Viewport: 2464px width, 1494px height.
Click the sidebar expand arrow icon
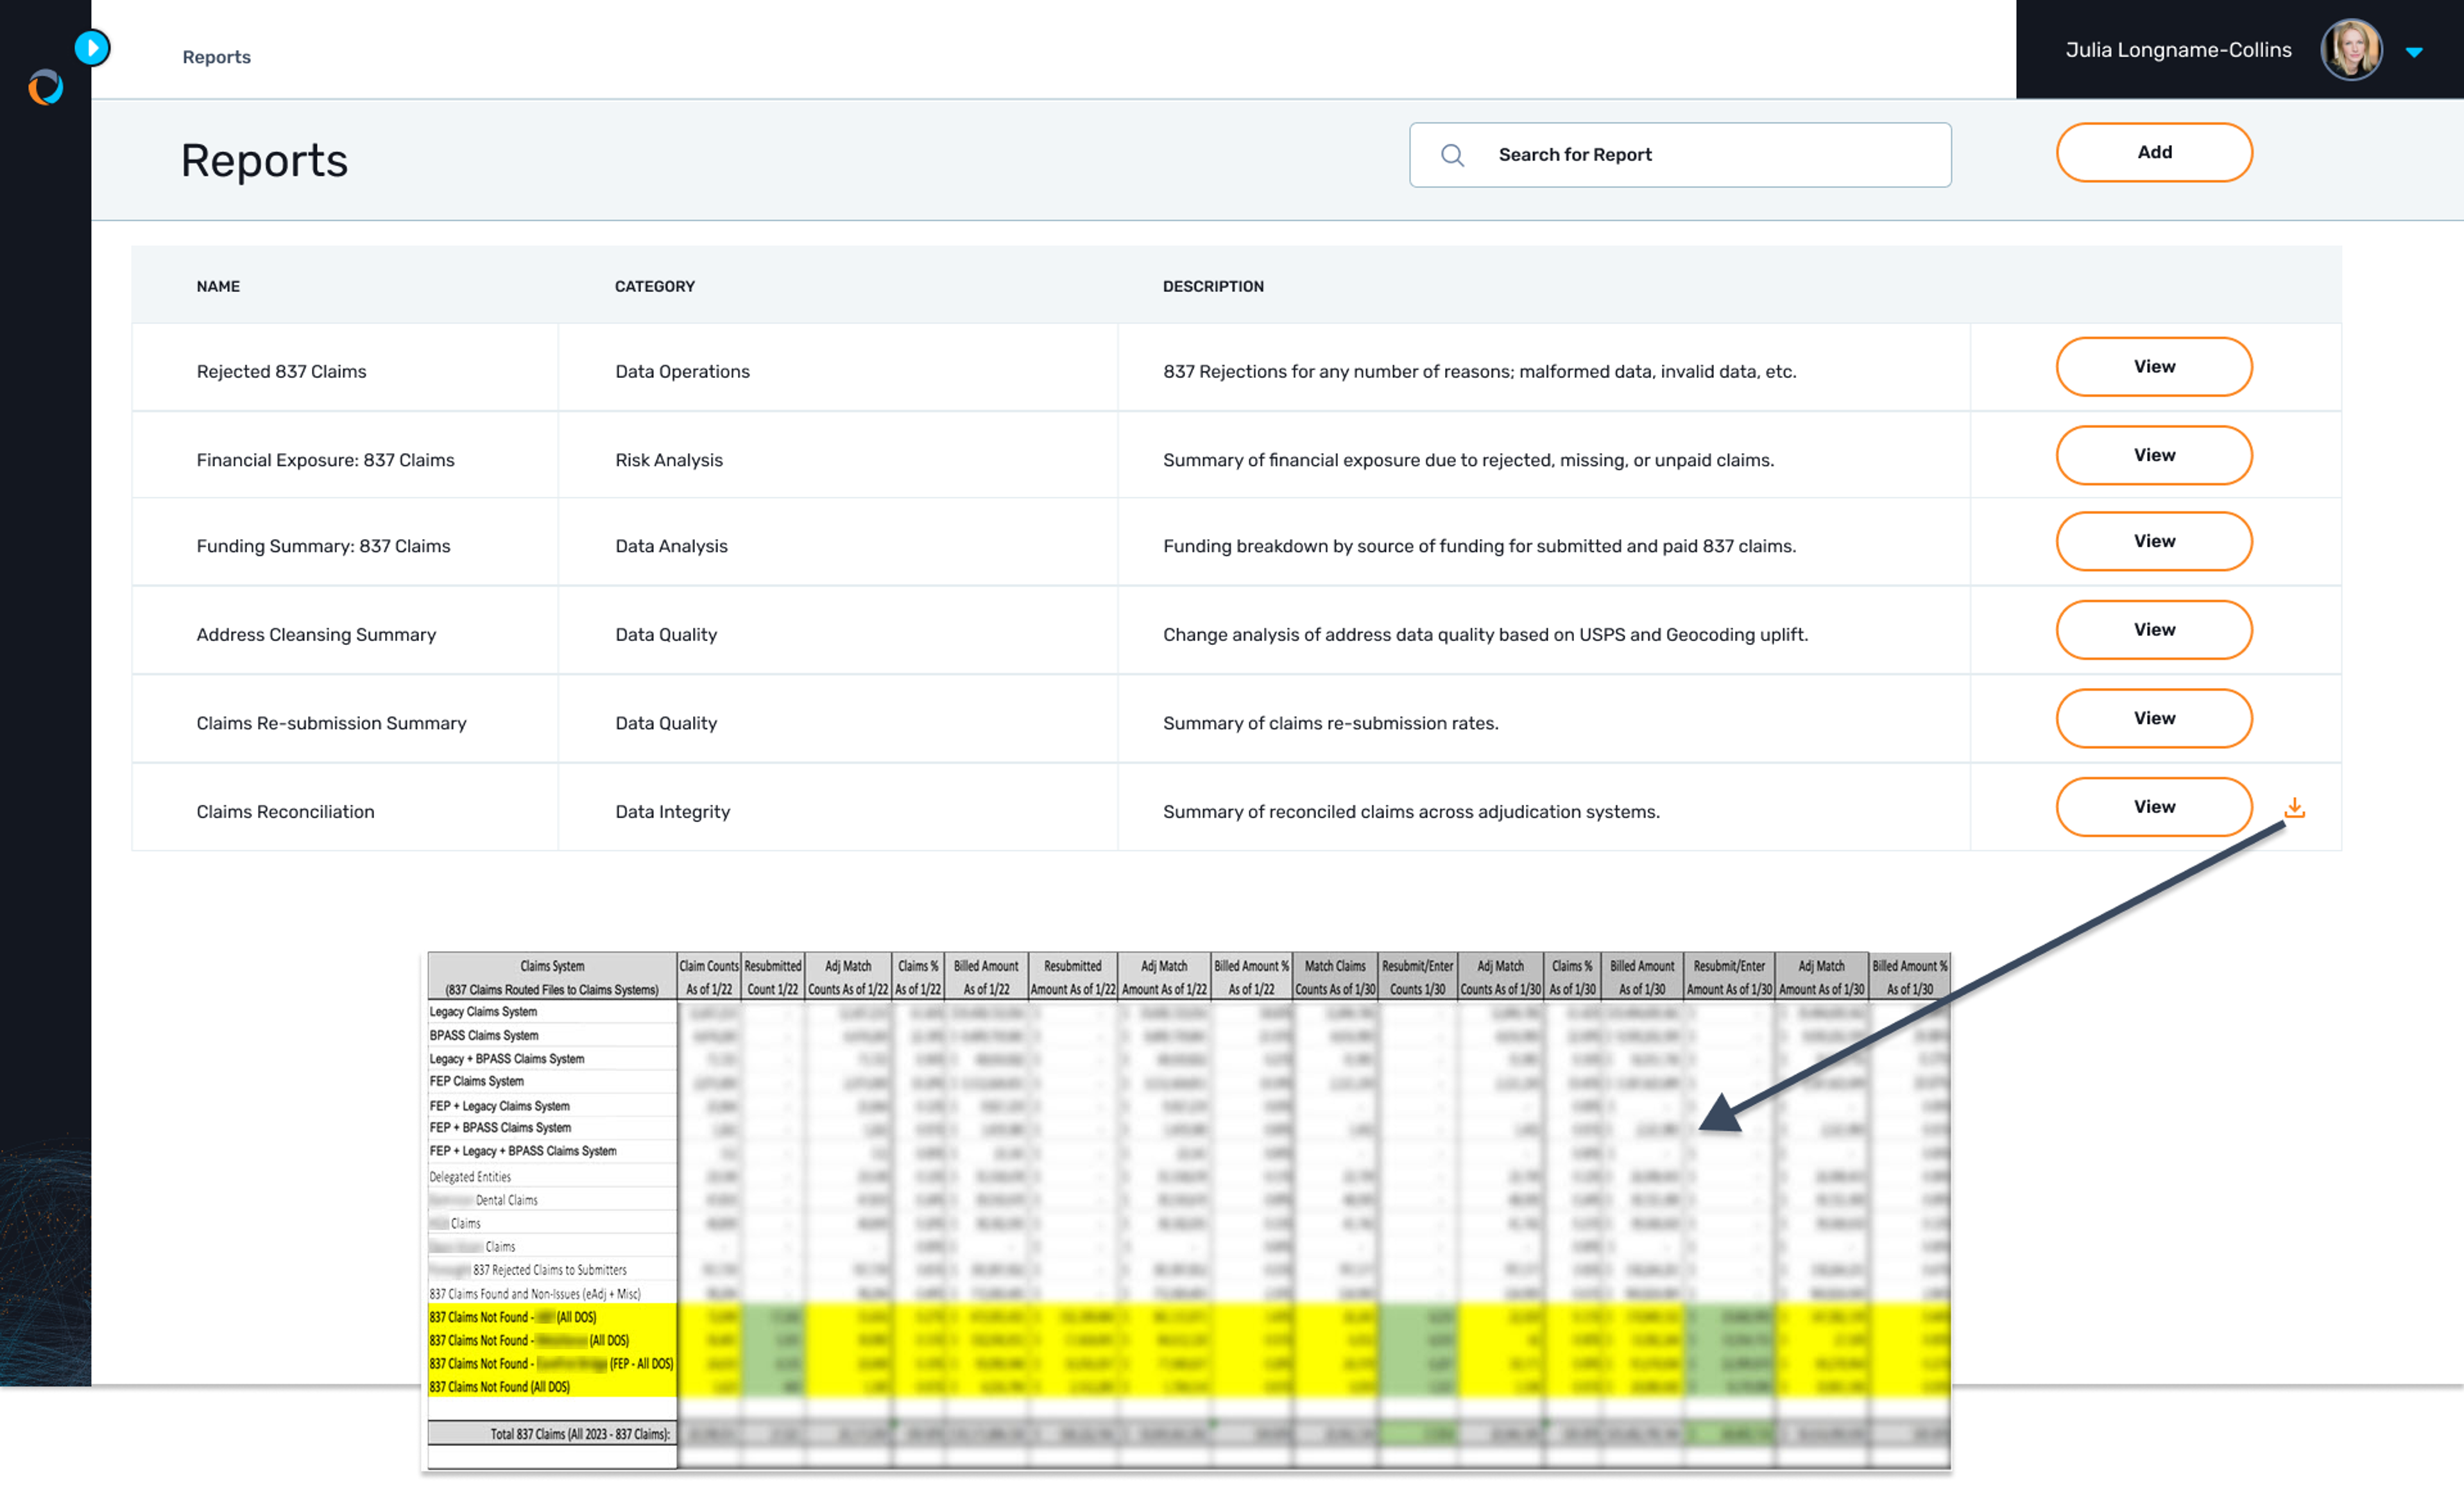[x=92, y=47]
